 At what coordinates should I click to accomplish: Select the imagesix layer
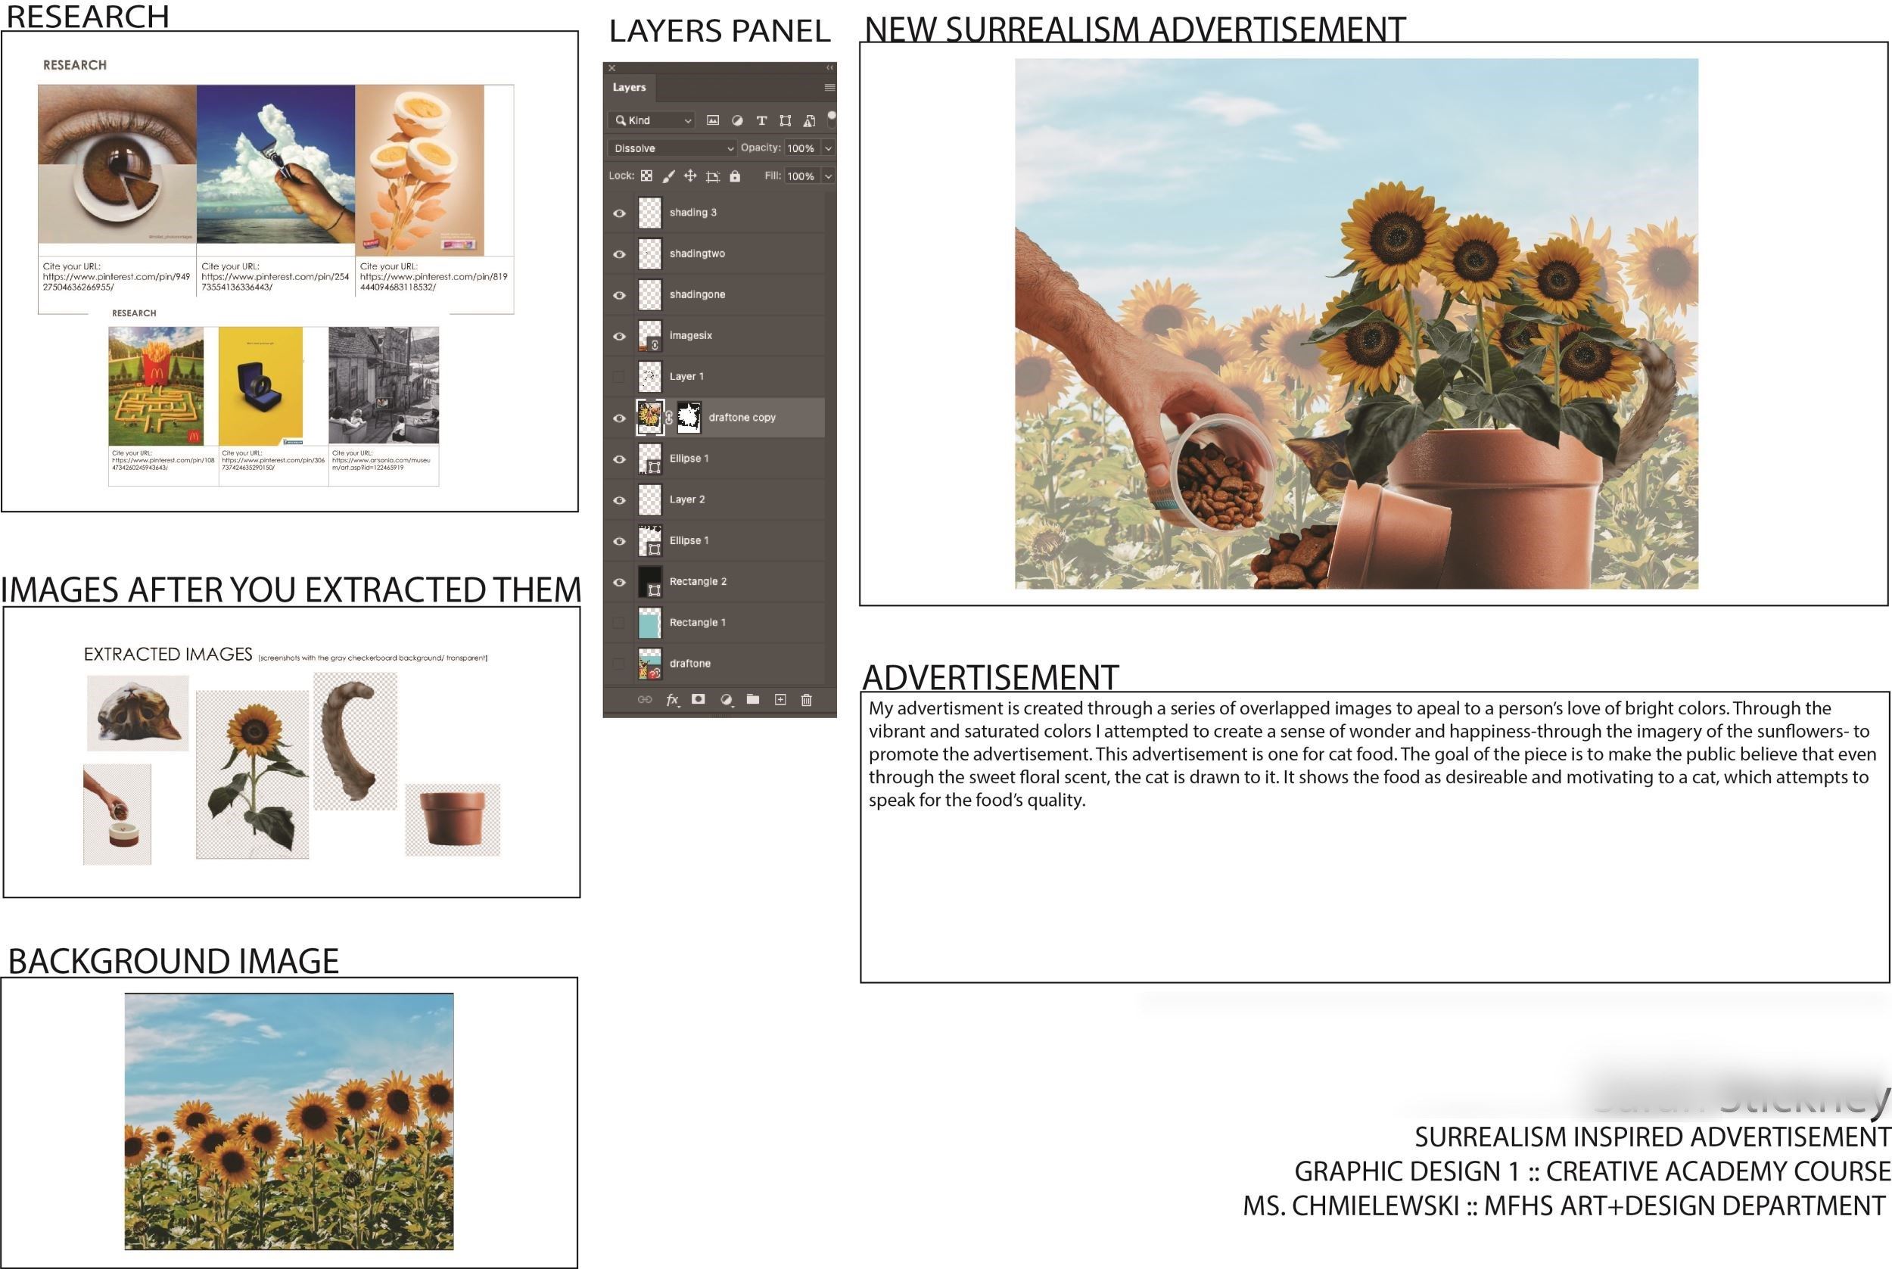coord(691,336)
